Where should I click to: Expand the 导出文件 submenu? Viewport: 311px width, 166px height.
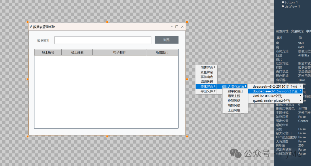coord(206,91)
